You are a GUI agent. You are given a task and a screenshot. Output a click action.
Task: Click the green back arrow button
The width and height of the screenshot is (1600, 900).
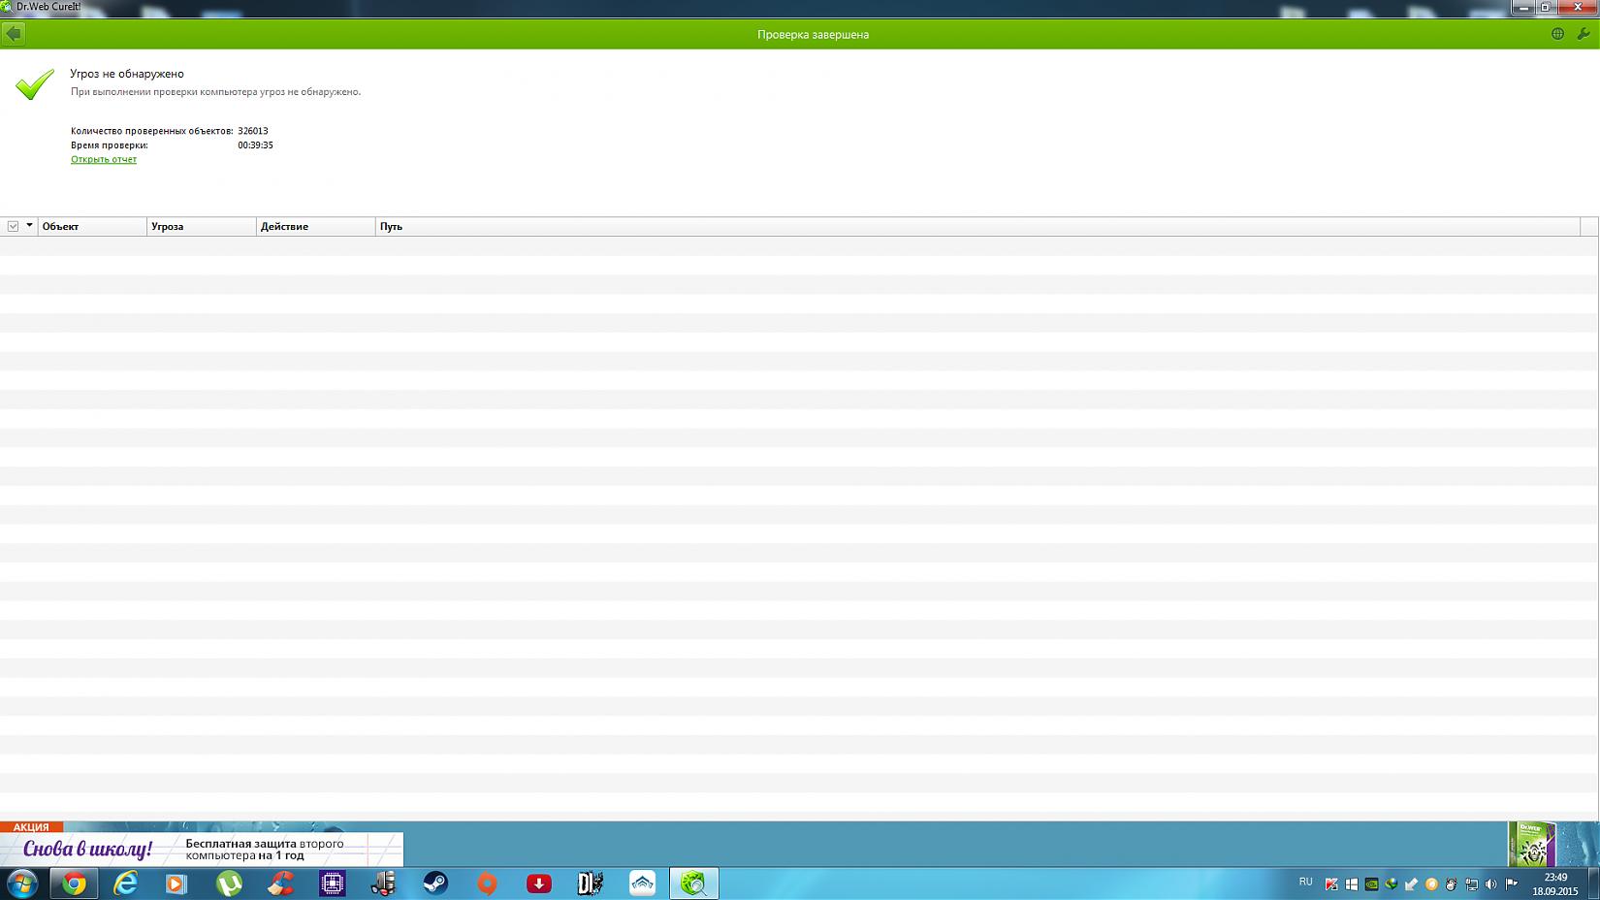coord(14,34)
